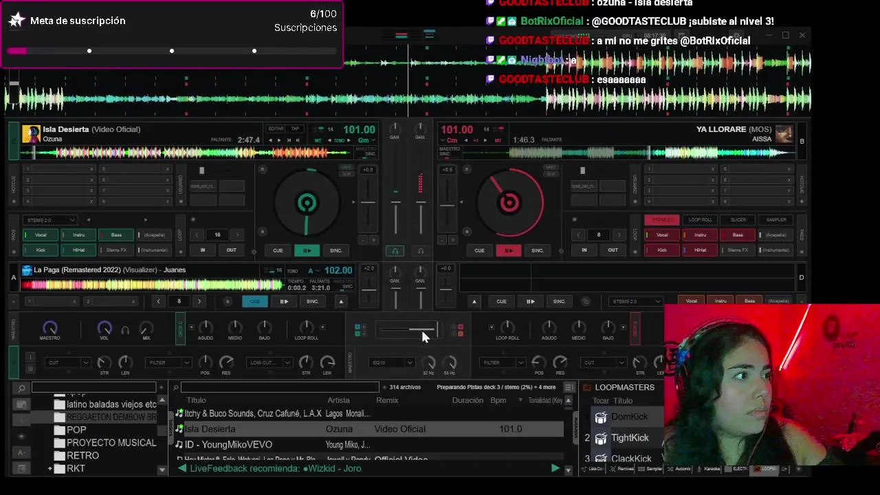Toggle play/pause on the YA LLORARE deck
This screenshot has height=495, width=880.
coord(508,250)
